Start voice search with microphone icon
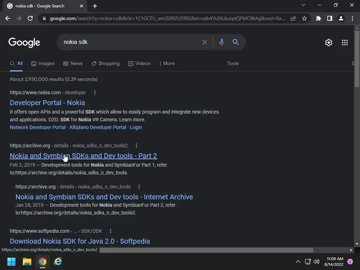360x270 pixels. click(x=221, y=42)
